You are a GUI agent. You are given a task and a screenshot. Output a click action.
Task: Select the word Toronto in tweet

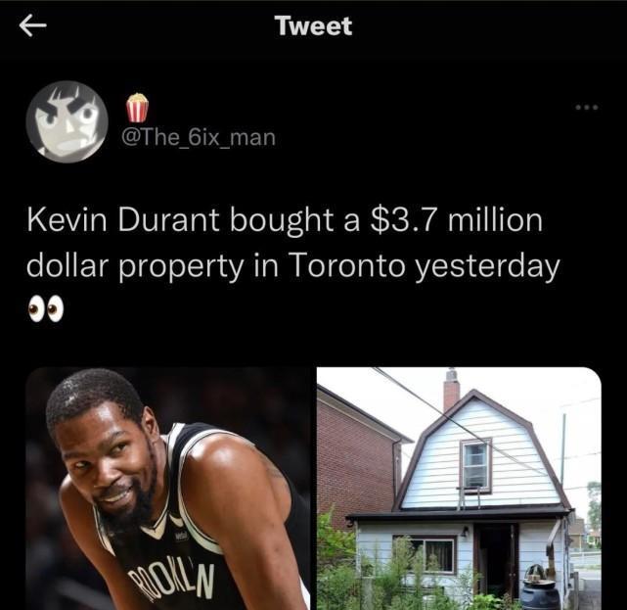point(346,266)
